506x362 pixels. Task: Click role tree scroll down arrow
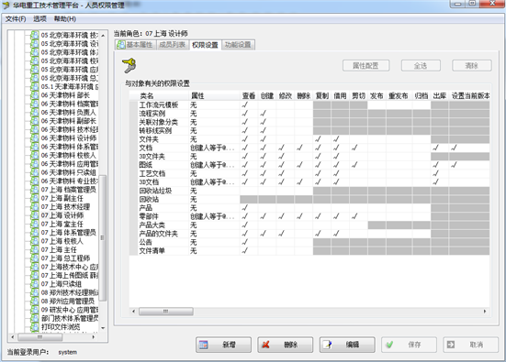coord(103,328)
